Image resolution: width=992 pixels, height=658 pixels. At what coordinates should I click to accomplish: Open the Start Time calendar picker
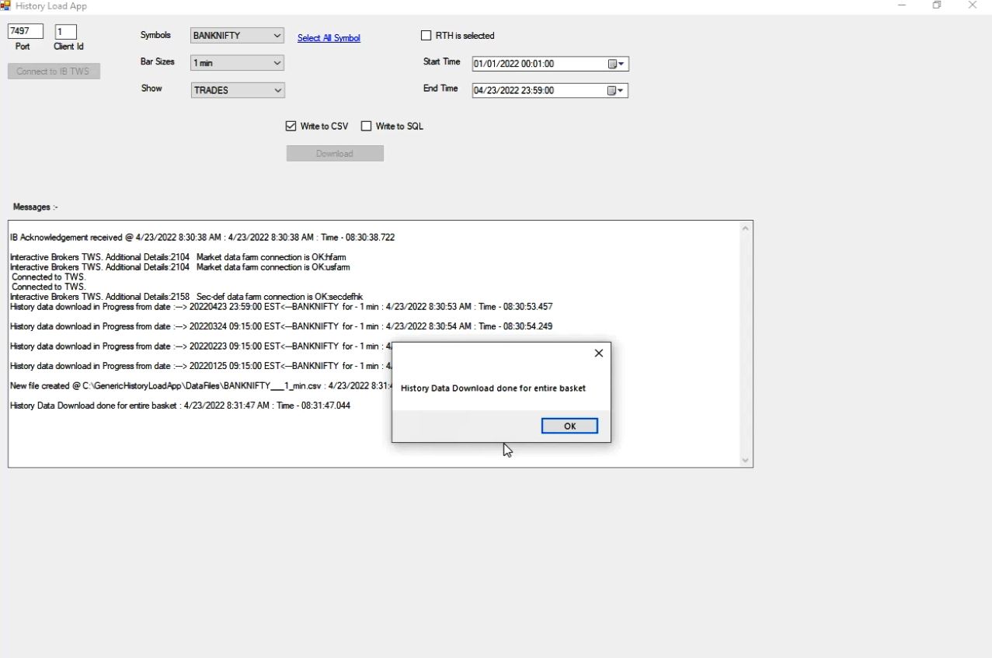coord(616,64)
